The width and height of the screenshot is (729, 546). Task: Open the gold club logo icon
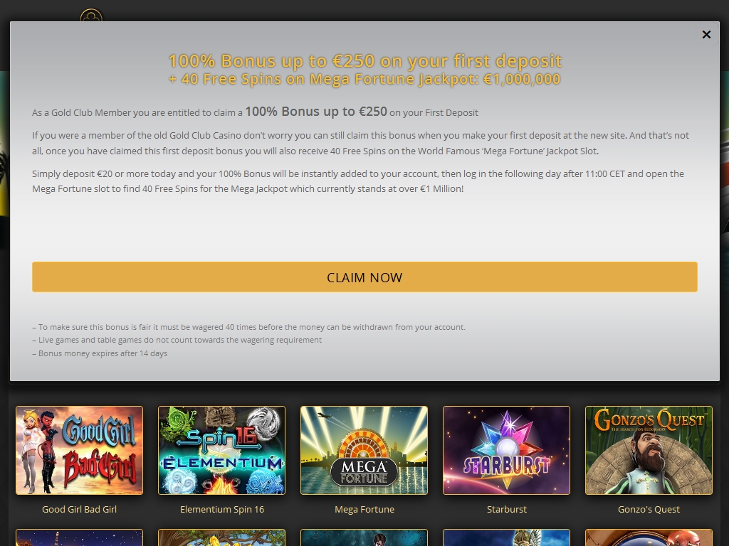tap(91, 15)
